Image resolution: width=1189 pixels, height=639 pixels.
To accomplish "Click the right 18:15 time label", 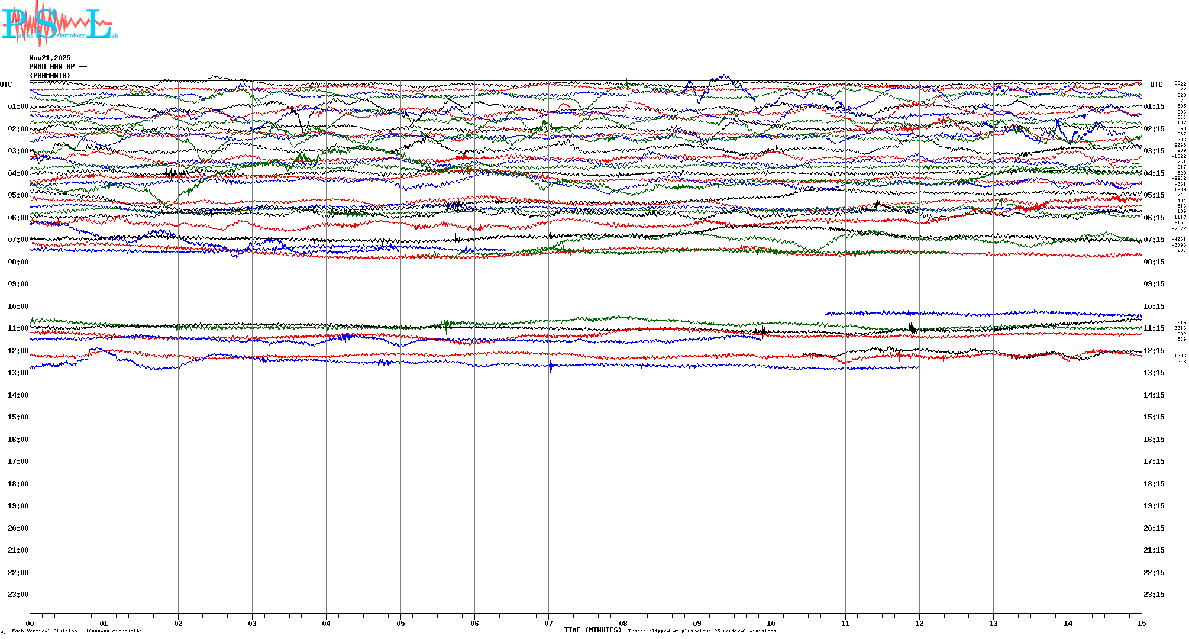I will click(1154, 484).
